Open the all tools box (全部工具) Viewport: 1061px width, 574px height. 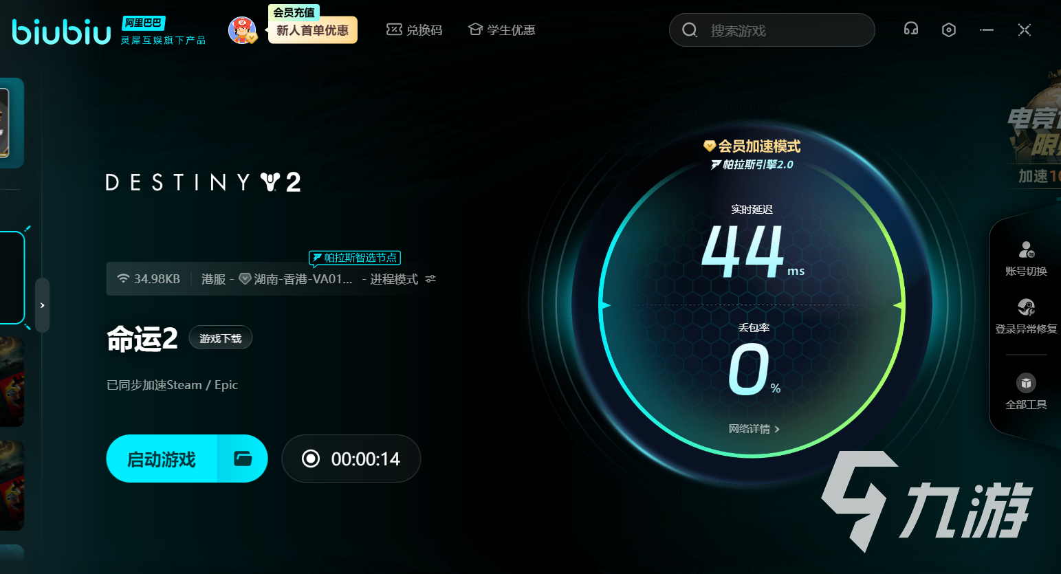[x=1026, y=391]
